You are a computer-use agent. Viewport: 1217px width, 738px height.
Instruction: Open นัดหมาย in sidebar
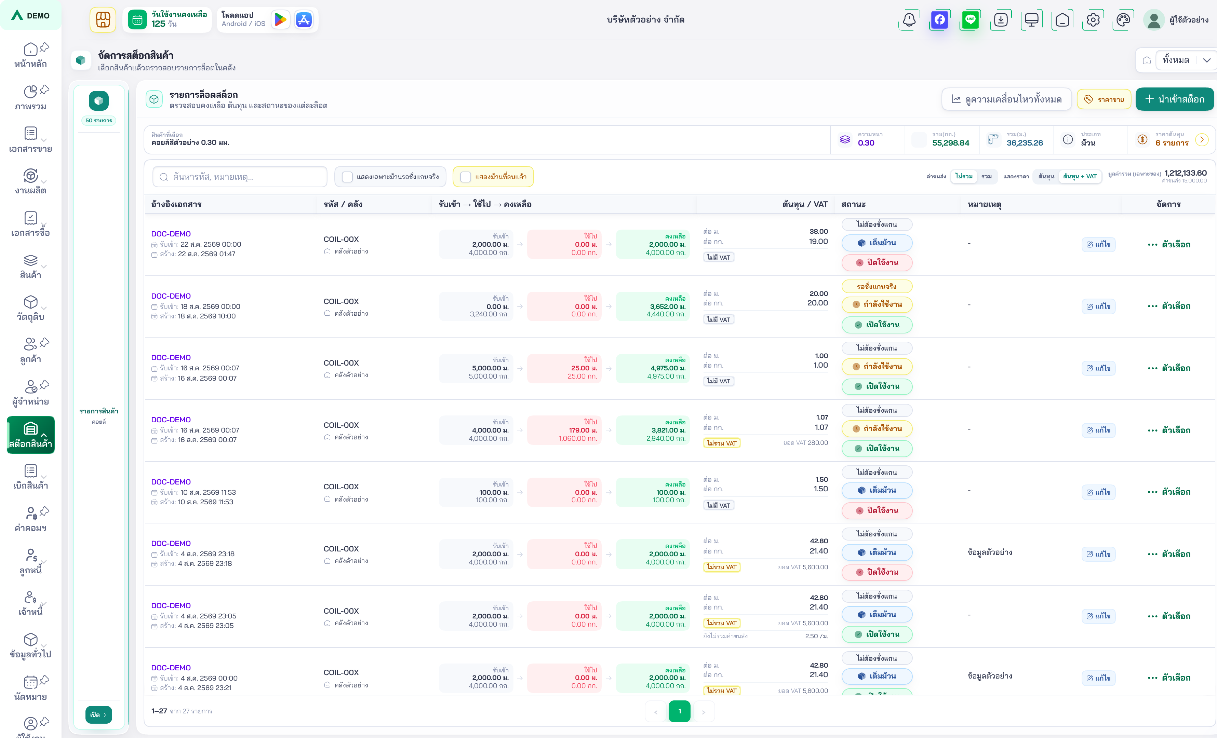pos(31,688)
